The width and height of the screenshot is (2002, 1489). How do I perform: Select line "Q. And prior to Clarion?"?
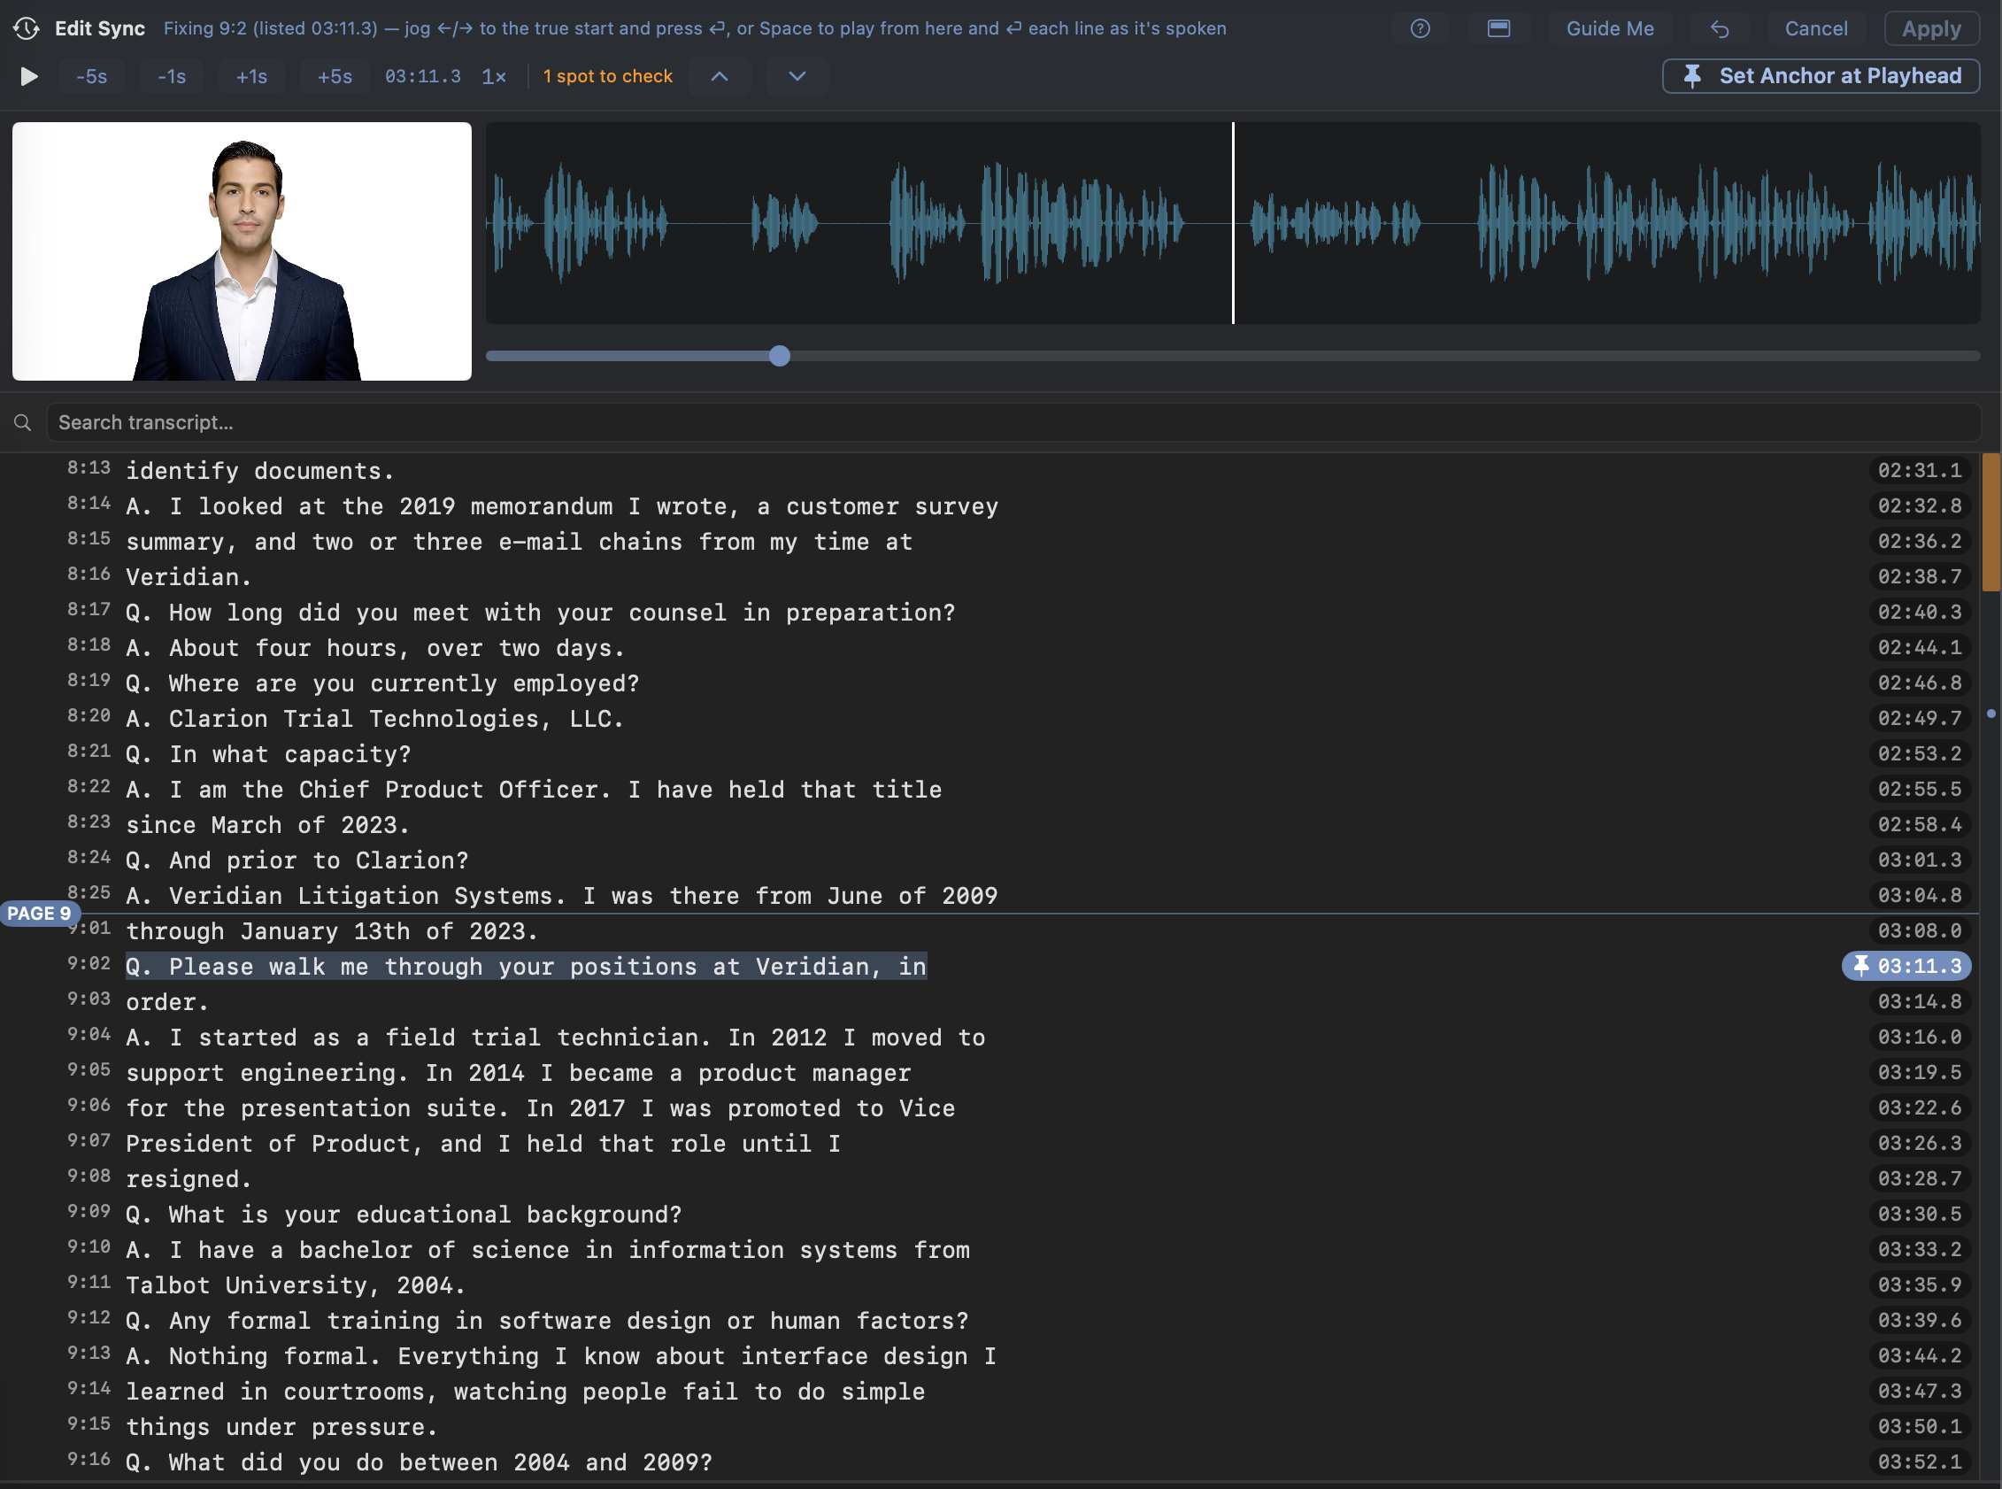[x=296, y=860]
